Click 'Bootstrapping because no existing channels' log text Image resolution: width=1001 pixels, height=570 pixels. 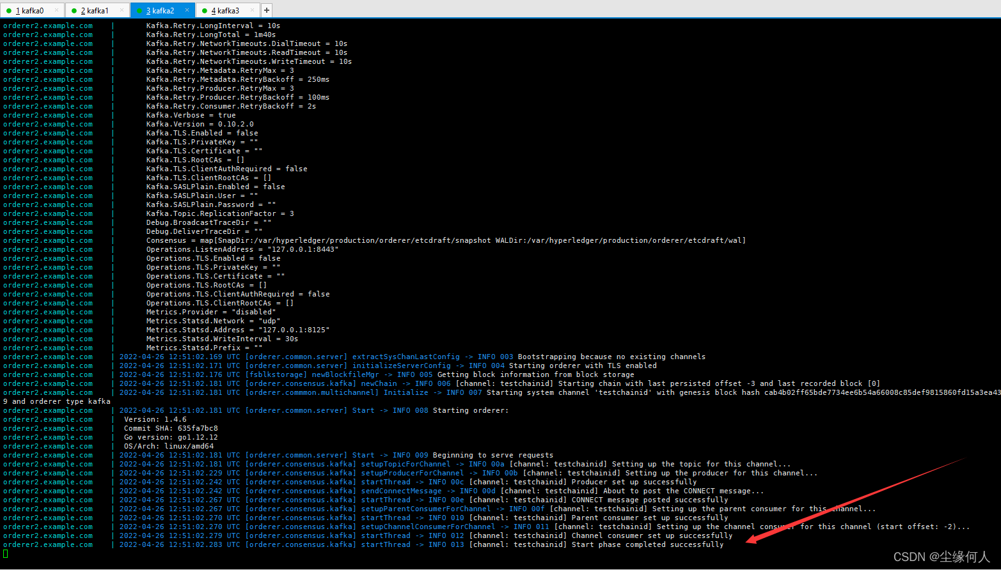(x=611, y=357)
